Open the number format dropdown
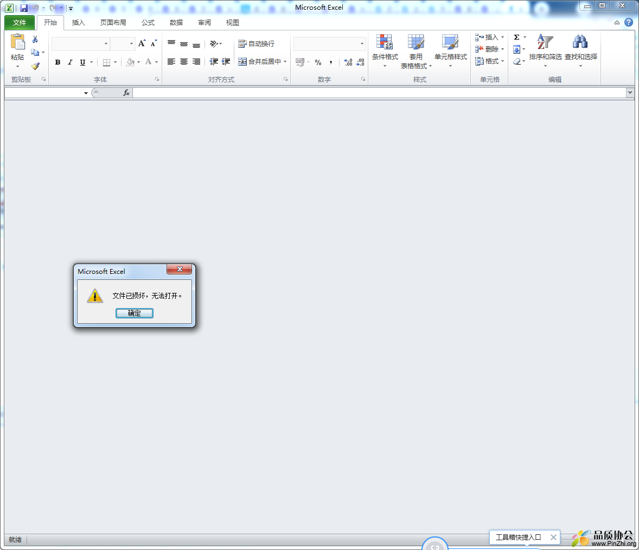Screen dimensions: 639x550 (x=362, y=43)
